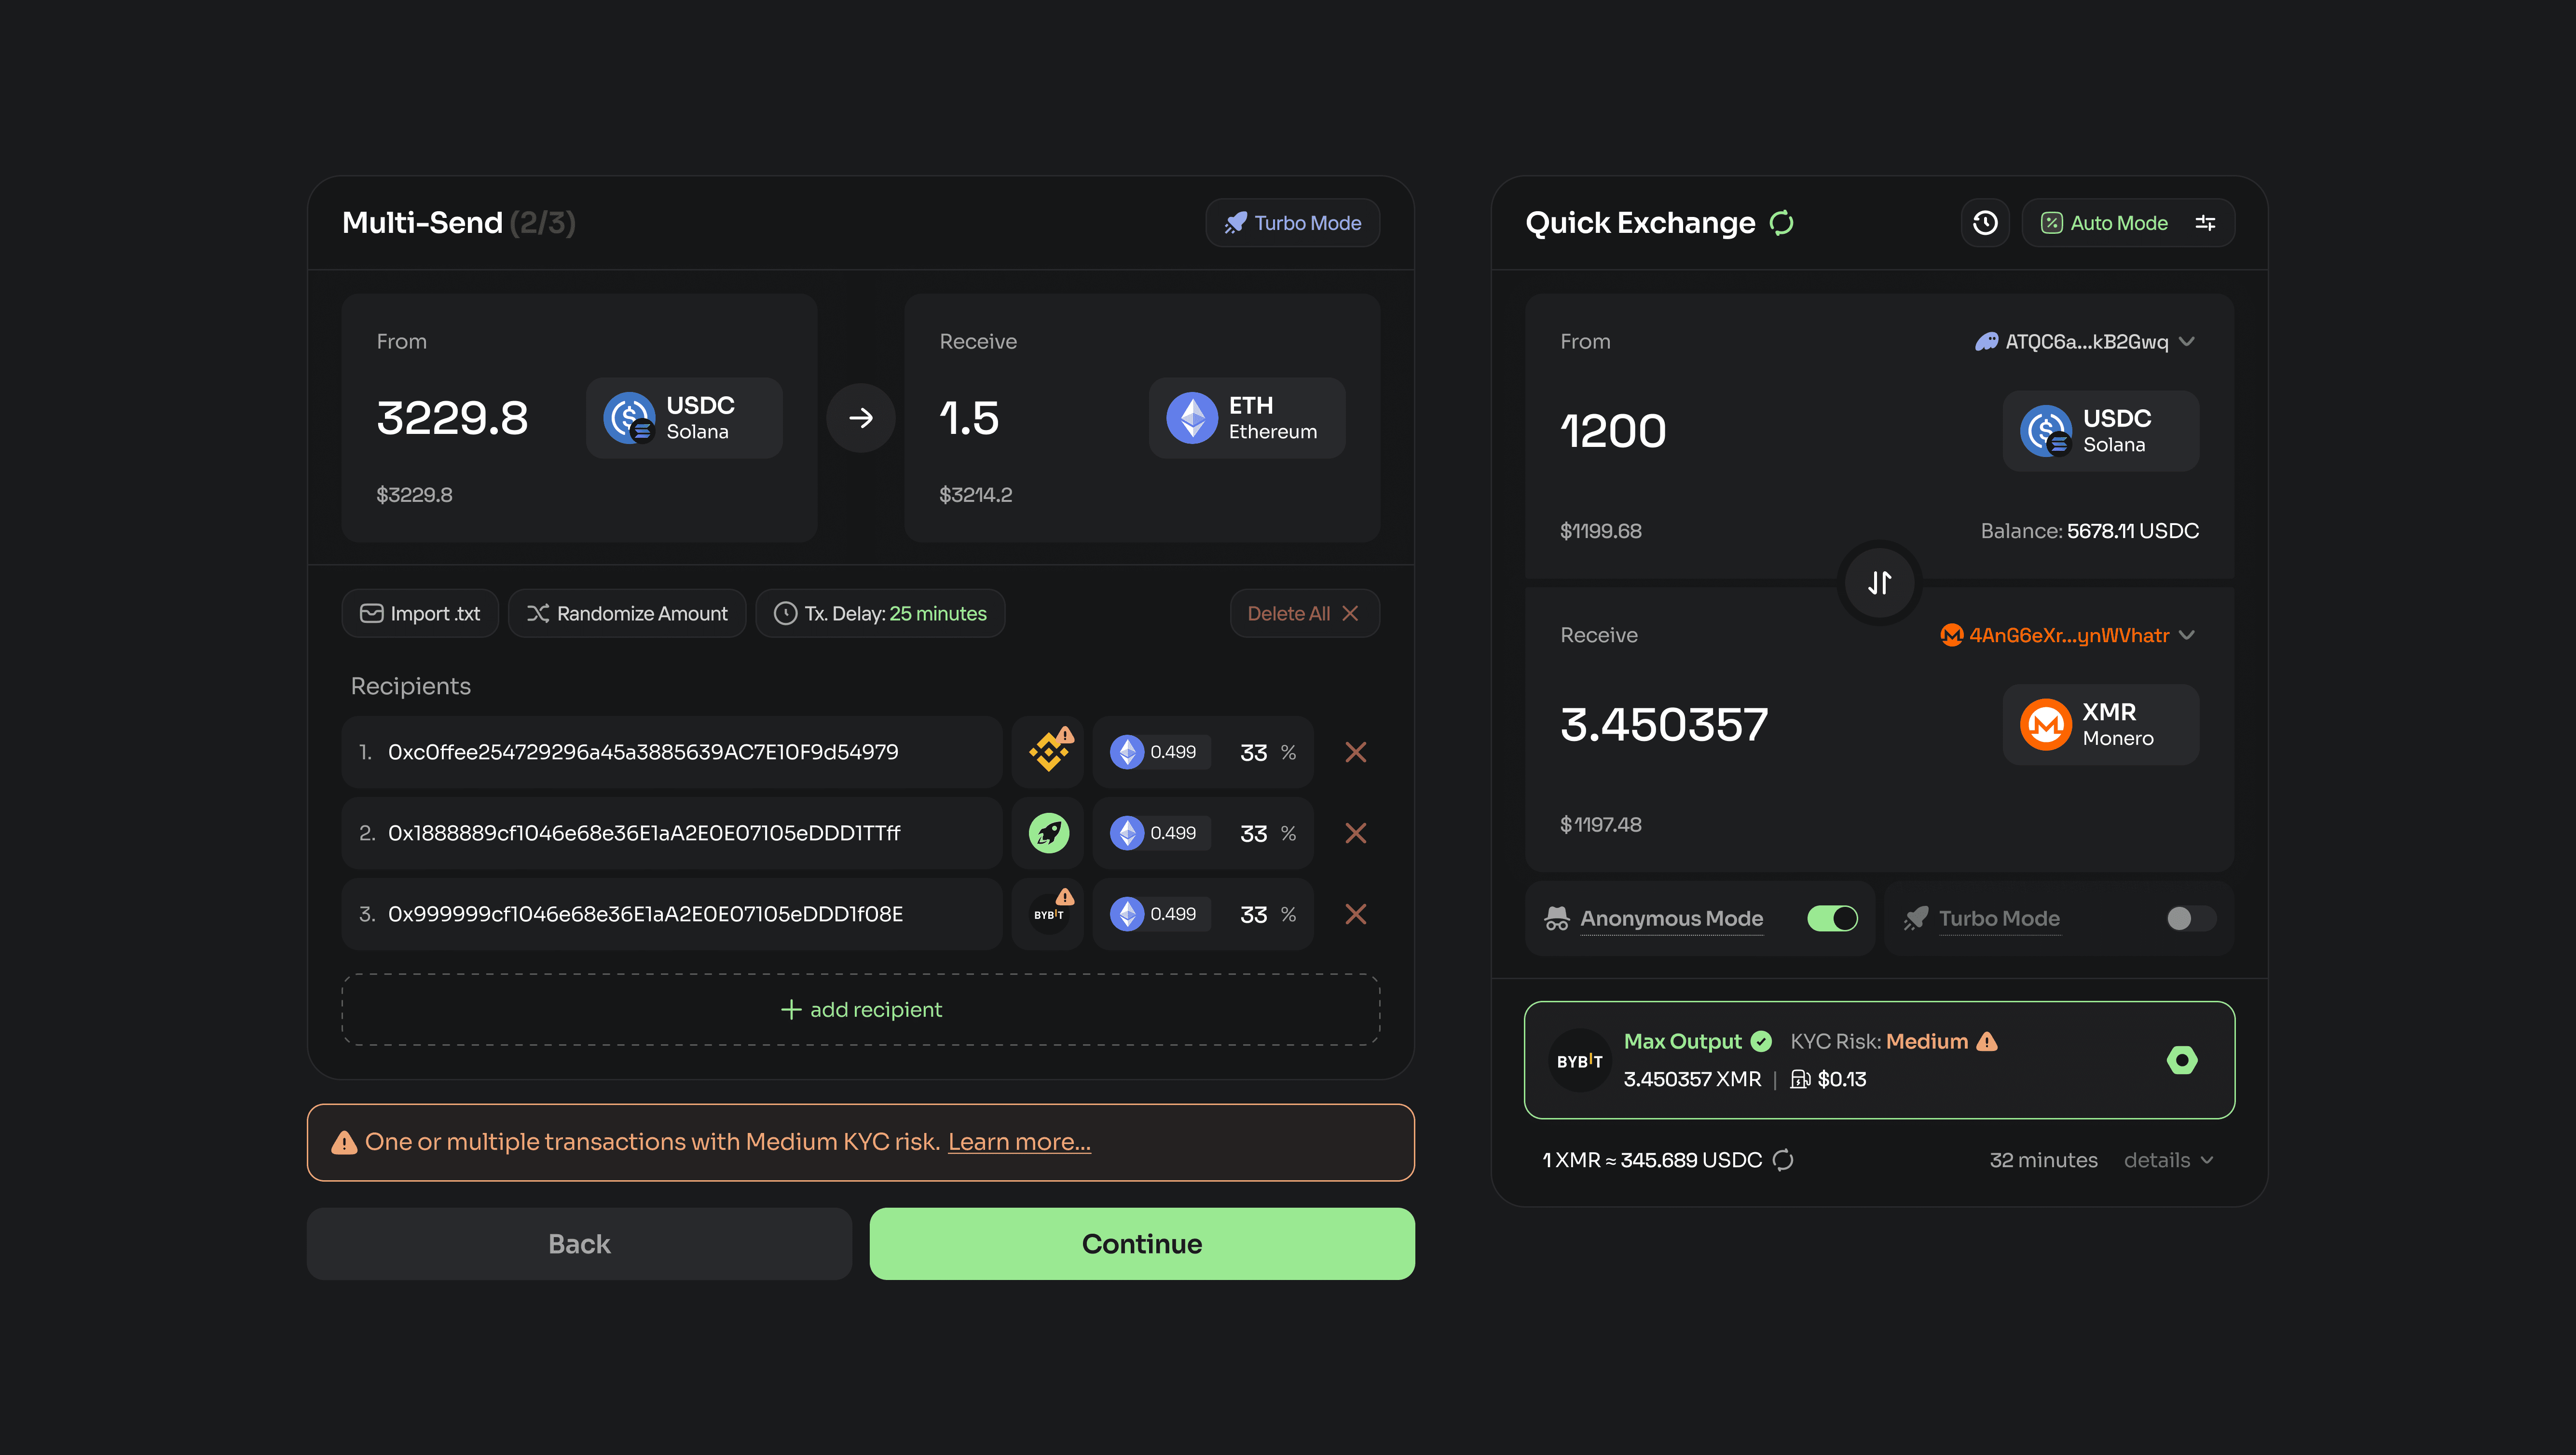The image size is (2576, 1455).
Task: Open the Learn more KYC risk link
Action: [1019, 1142]
